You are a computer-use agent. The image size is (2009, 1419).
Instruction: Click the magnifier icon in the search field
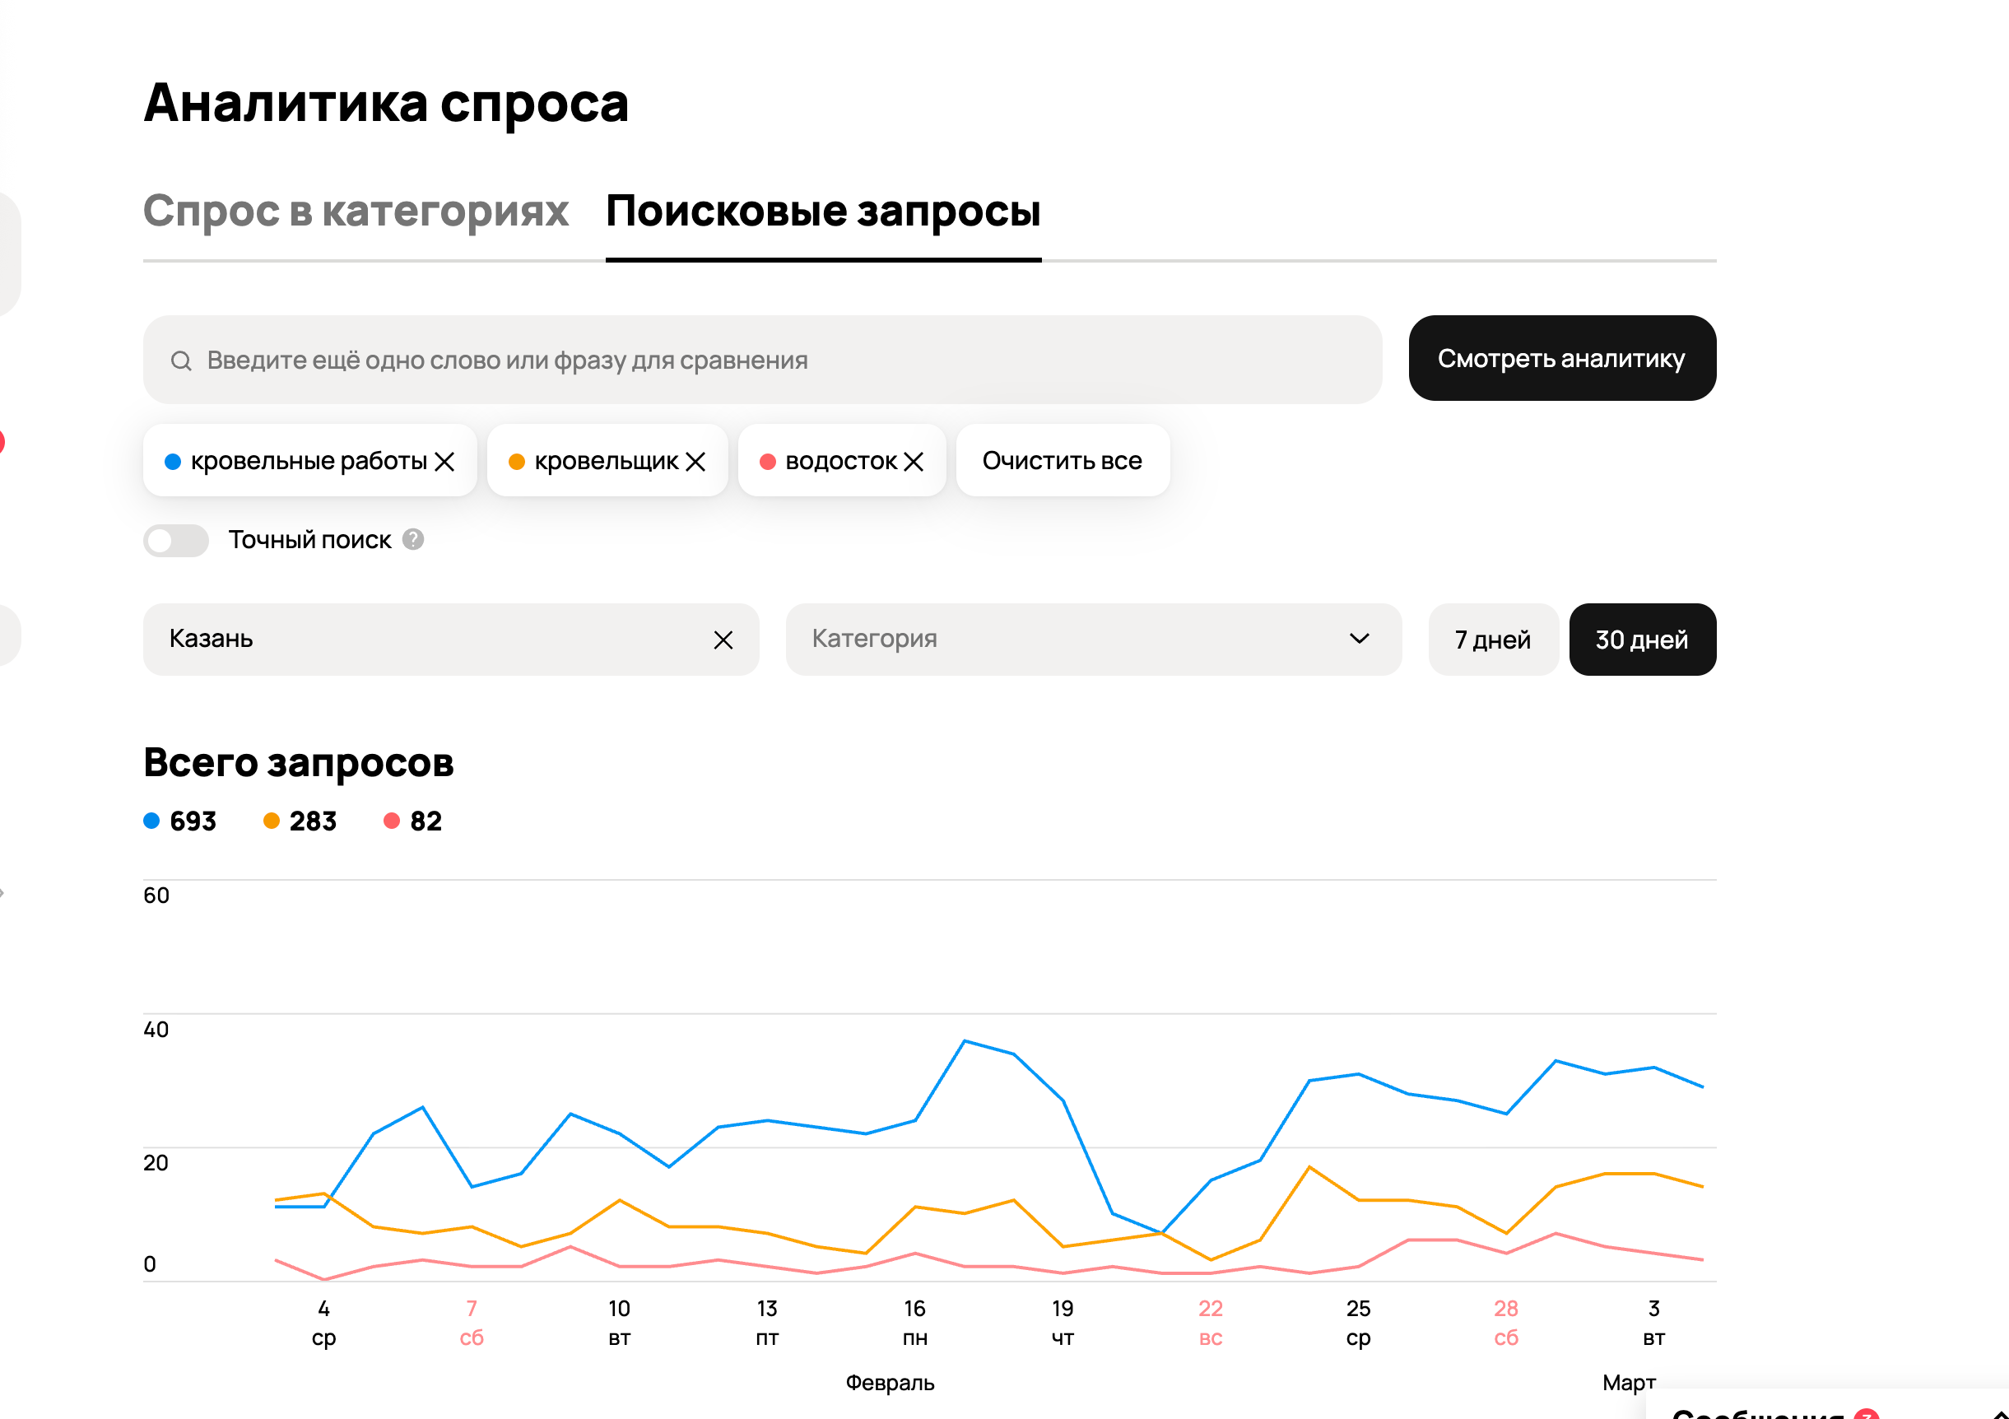pos(181,361)
